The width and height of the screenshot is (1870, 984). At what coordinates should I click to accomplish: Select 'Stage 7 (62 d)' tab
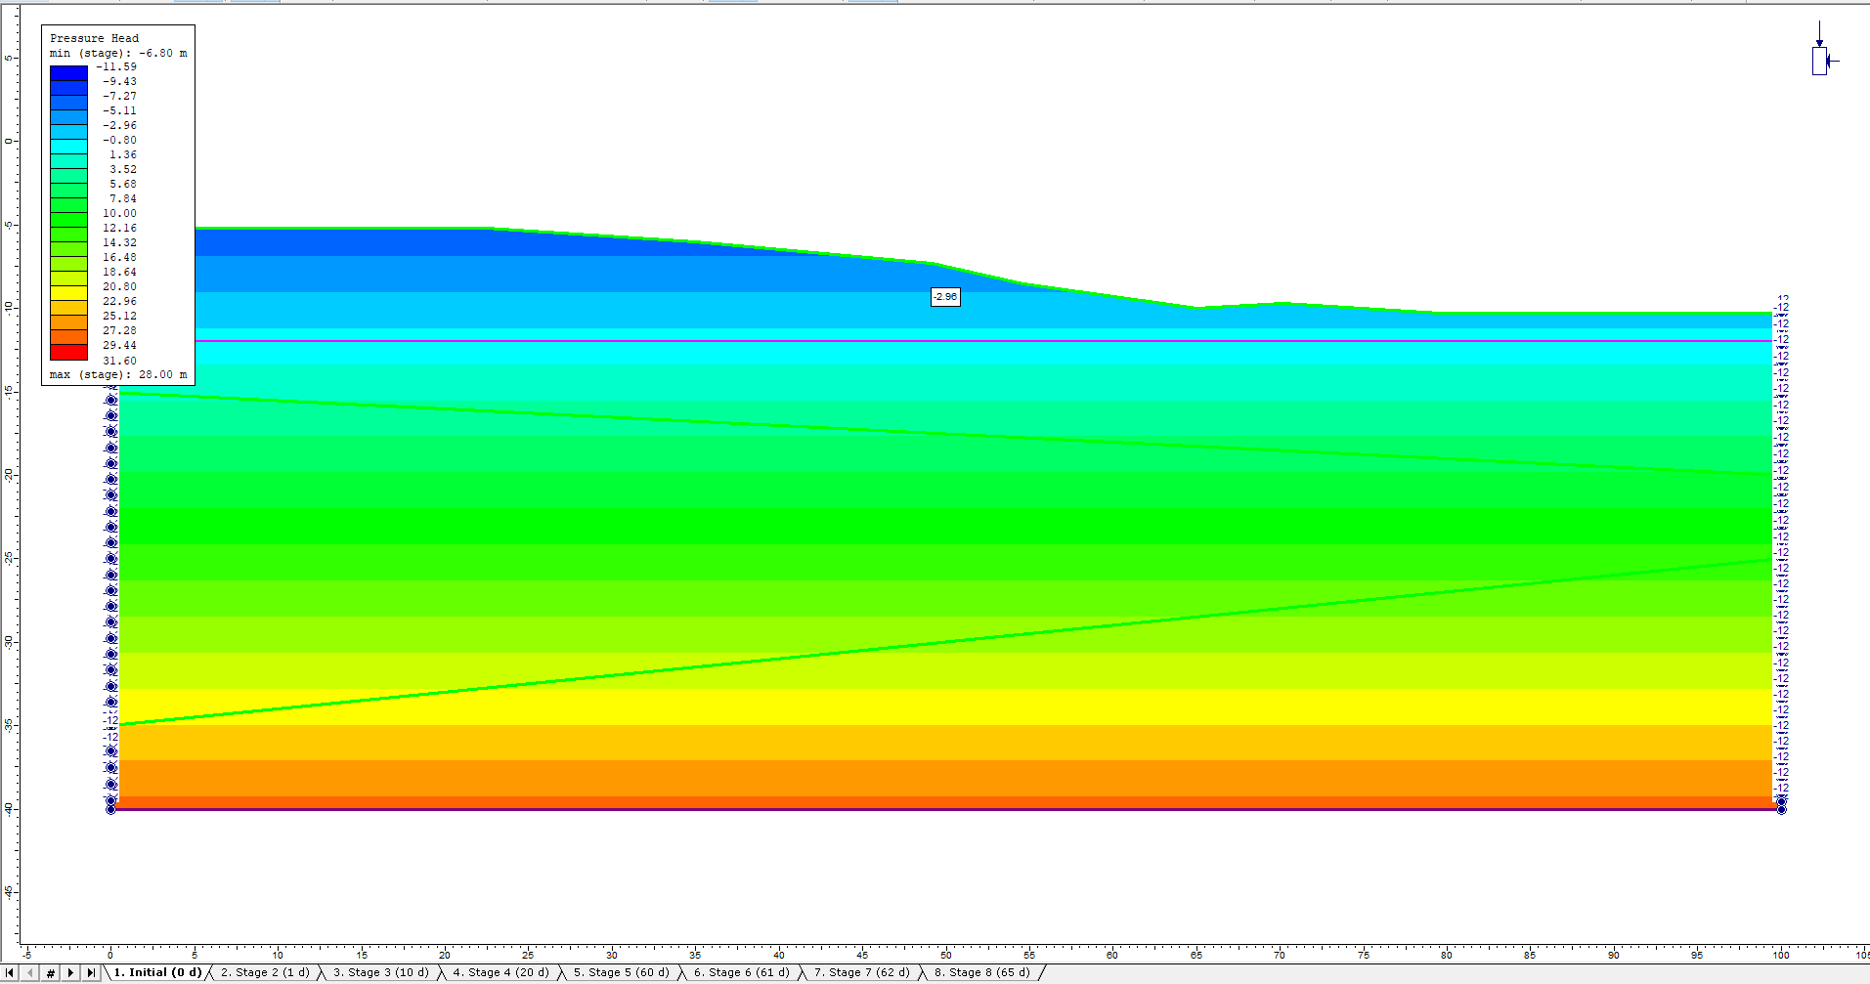point(861,972)
